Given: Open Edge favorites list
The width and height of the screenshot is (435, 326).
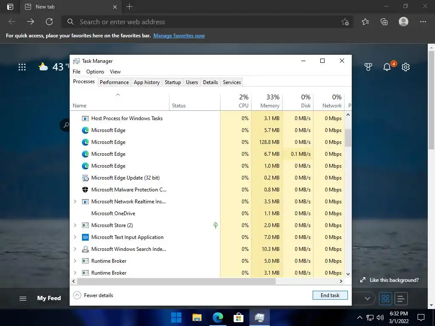Looking at the screenshot, I should click(365, 22).
